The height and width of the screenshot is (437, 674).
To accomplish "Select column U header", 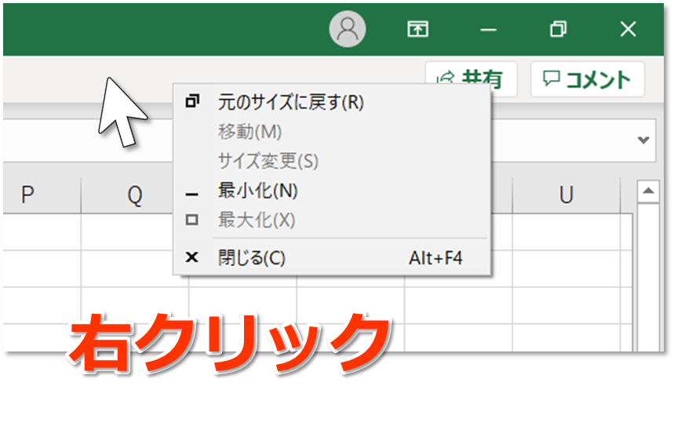I will (566, 195).
